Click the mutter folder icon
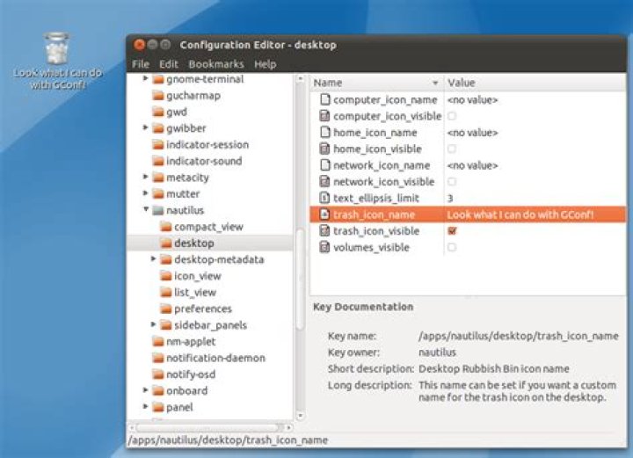 (x=158, y=193)
